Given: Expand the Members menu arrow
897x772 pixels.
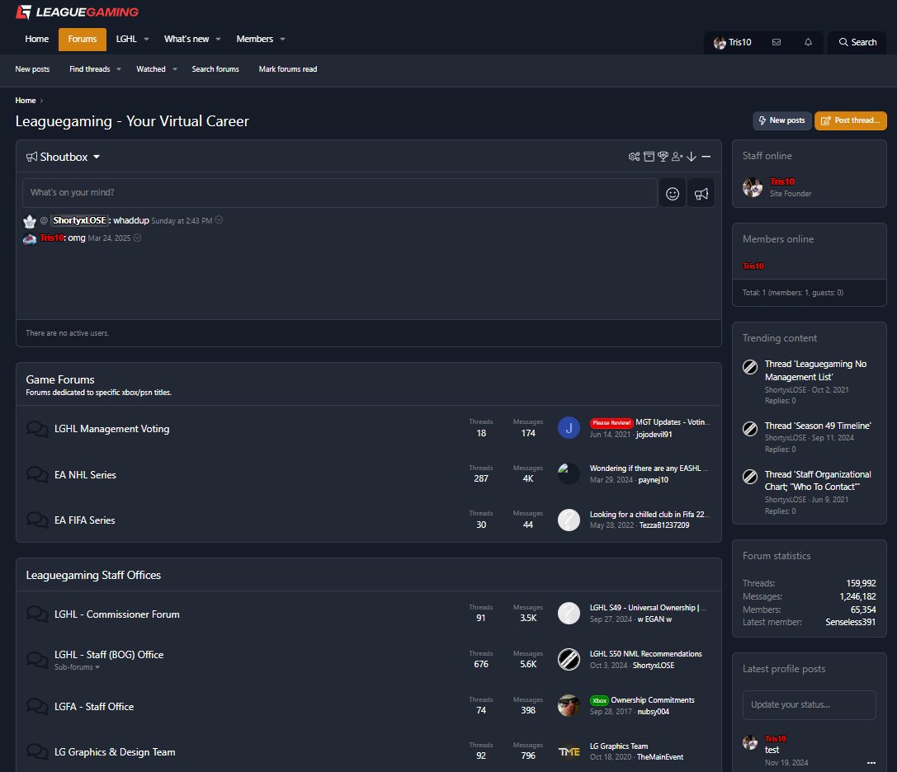Looking at the screenshot, I should (282, 40).
